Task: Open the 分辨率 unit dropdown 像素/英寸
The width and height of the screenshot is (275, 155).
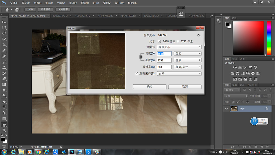Action: click(x=188, y=67)
